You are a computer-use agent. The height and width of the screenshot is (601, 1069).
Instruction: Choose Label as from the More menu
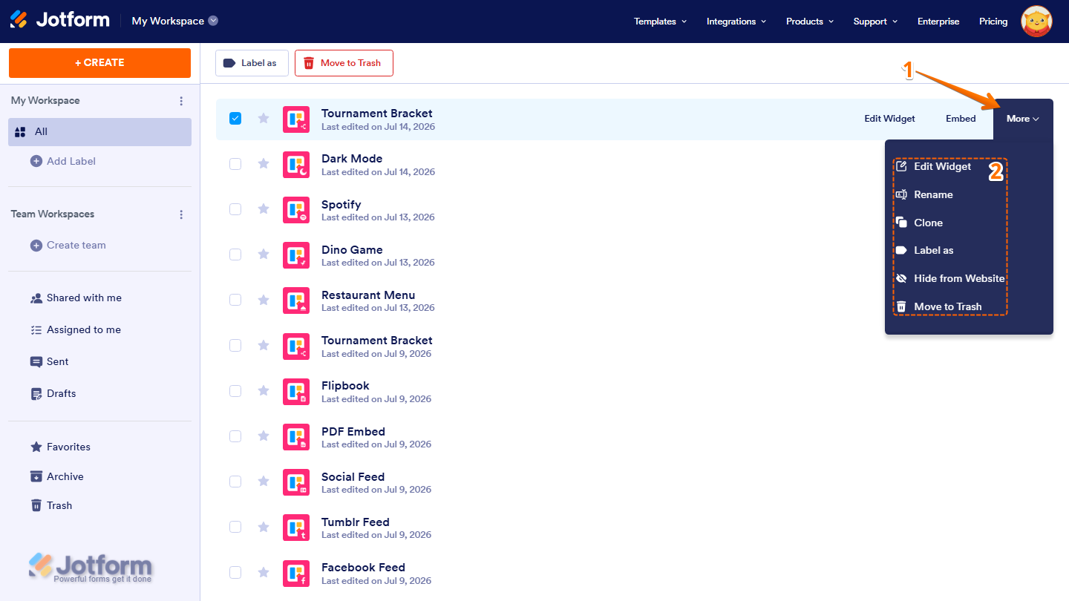(x=924, y=250)
